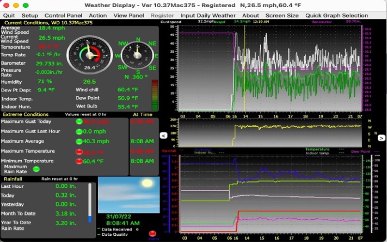
Task: Click the Current Conditions header
Action: point(48,23)
